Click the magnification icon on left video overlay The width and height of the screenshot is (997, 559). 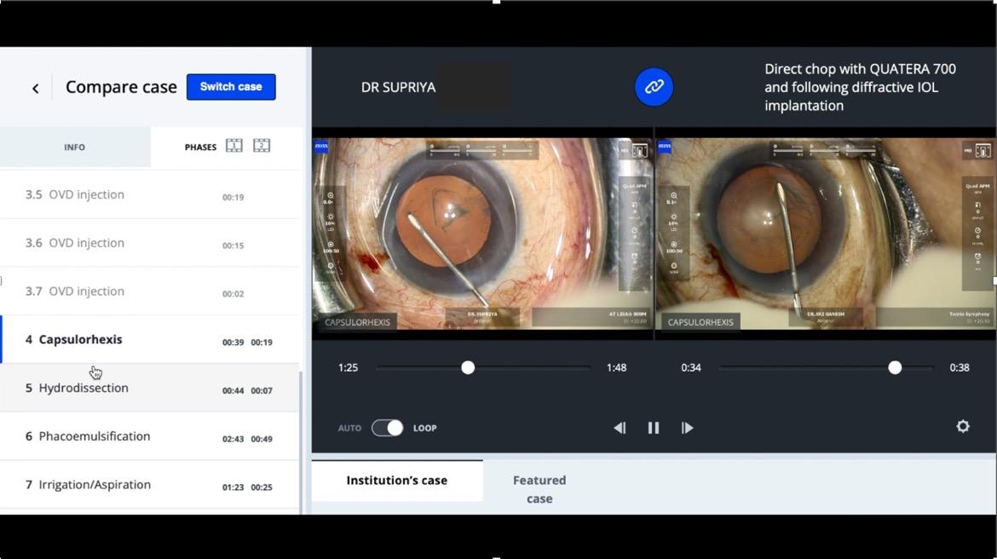pyautogui.click(x=330, y=197)
